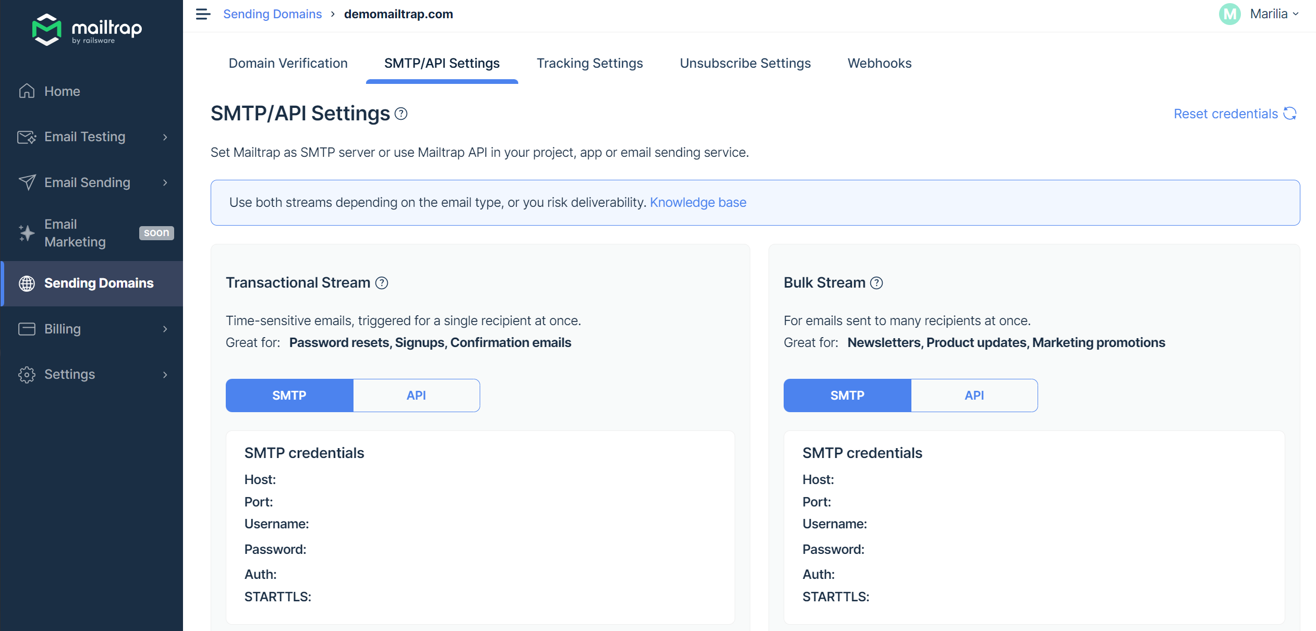Click the Sending Domains globe icon
Image resolution: width=1316 pixels, height=631 pixels.
click(27, 283)
